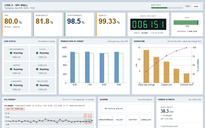Click the first Pareto cumulative line point
The width and height of the screenshot is (205, 128).
tap(146, 72)
